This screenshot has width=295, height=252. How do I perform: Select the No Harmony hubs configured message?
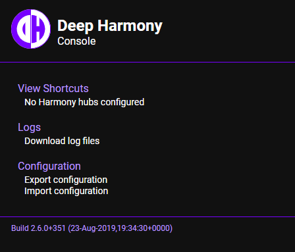pos(84,102)
